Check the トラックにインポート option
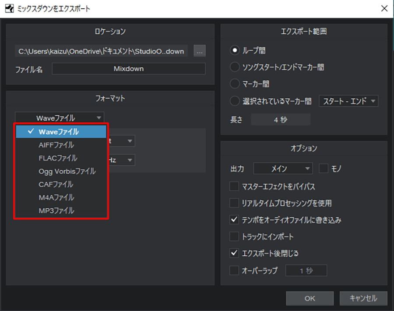Image resolution: width=394 pixels, height=311 pixels. (234, 236)
